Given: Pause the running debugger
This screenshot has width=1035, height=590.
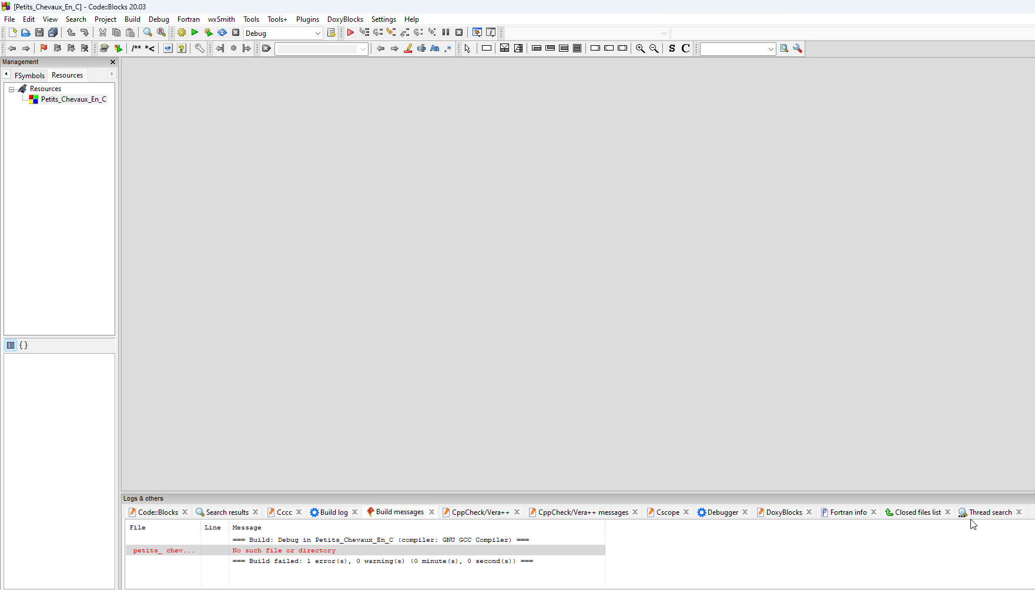Looking at the screenshot, I should pyautogui.click(x=446, y=32).
